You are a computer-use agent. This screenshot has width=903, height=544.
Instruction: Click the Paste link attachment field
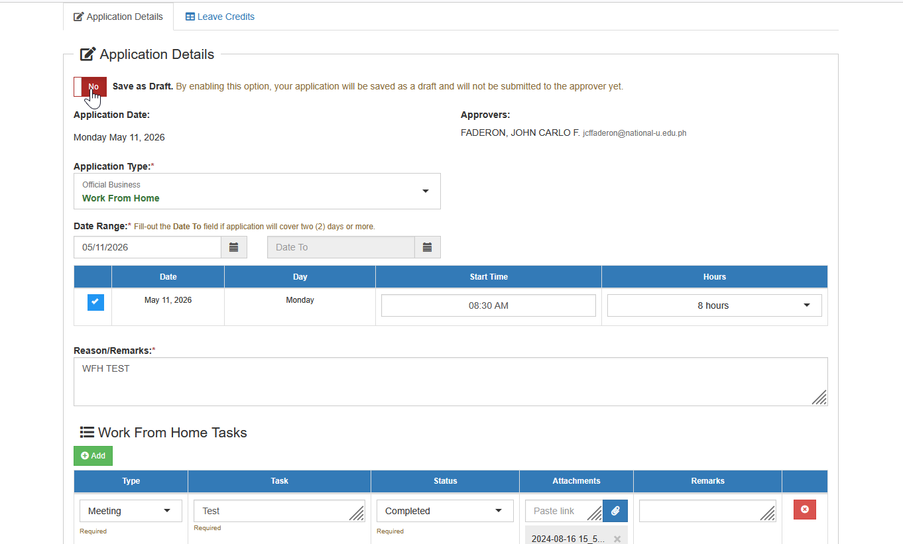point(564,511)
